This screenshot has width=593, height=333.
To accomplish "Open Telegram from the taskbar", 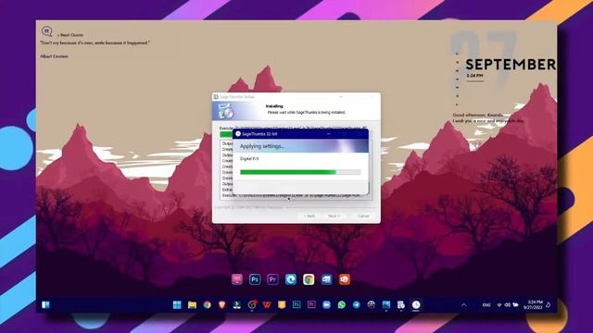I will click(356, 304).
